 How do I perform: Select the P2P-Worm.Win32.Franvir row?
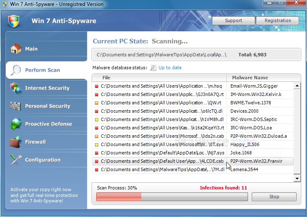pos(192,161)
